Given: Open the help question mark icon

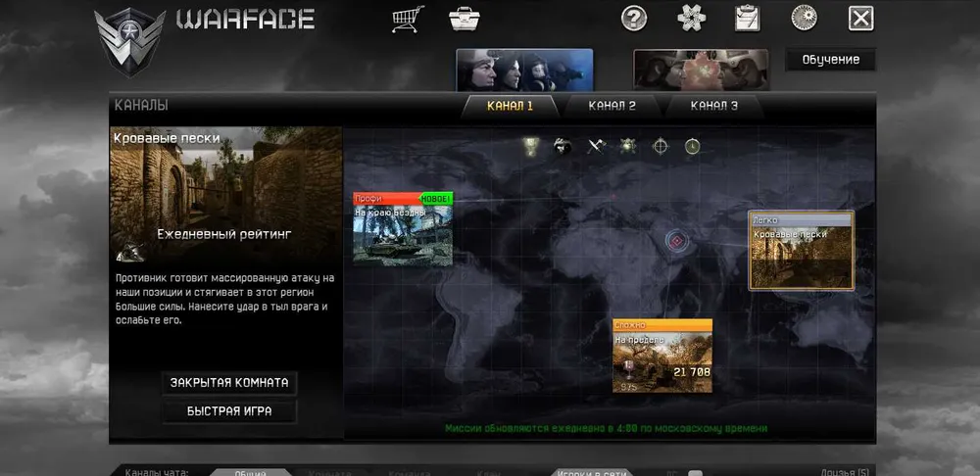Looking at the screenshot, I should (634, 18).
